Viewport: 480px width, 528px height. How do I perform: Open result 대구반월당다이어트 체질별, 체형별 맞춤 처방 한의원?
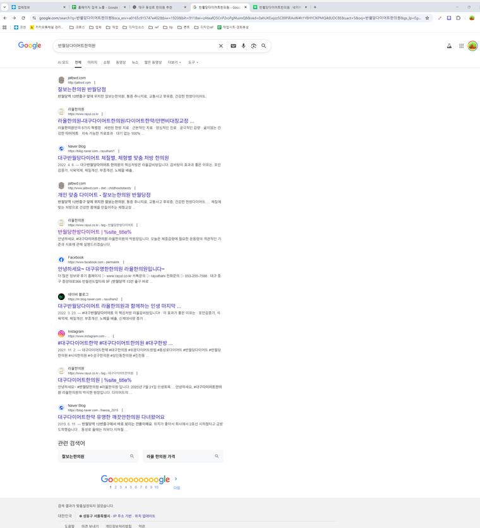click(x=113, y=158)
